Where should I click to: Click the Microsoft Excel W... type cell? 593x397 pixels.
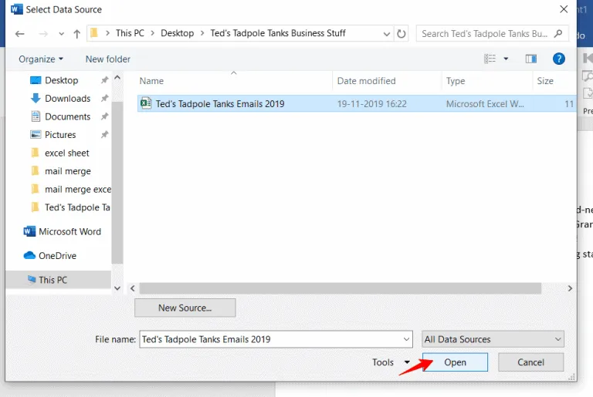pos(485,104)
